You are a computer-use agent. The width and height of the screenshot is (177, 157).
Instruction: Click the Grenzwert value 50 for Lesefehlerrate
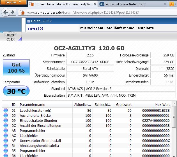point(130,111)
